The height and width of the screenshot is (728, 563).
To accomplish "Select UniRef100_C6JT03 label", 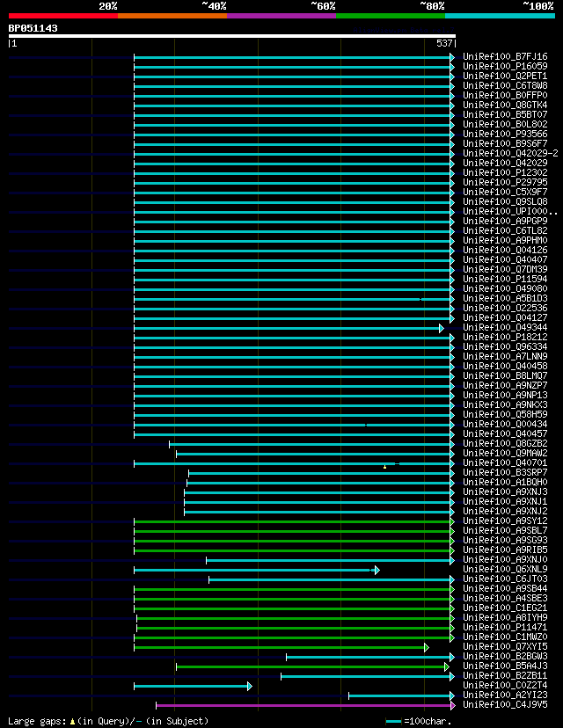I will click(x=505, y=579).
